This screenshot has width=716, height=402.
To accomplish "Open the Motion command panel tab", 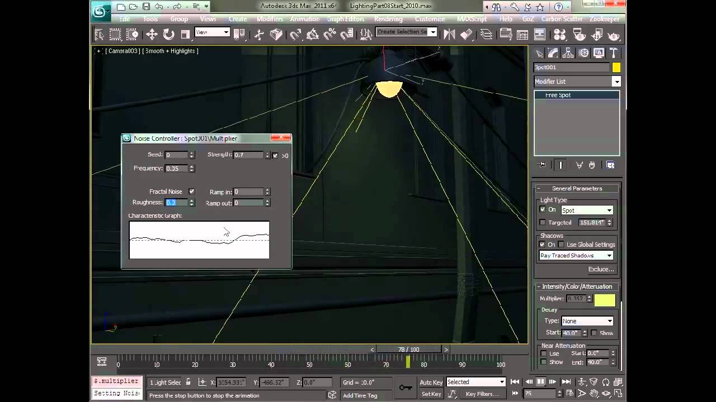I will tap(583, 53).
